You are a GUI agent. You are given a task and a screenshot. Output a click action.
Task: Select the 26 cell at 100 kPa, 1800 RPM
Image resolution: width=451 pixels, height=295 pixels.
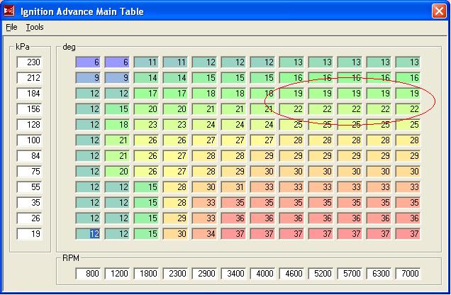146,140
